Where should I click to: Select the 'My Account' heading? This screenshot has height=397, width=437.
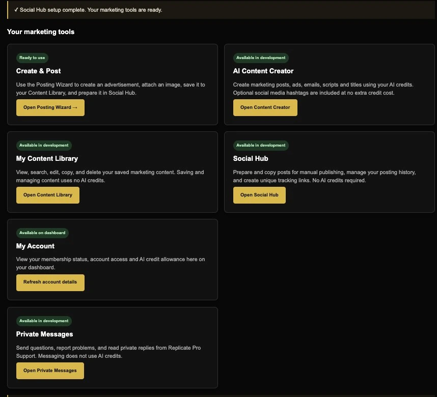(x=35, y=246)
